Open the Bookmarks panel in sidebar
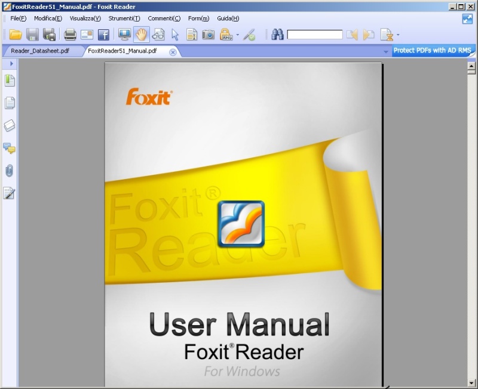 click(x=10, y=81)
